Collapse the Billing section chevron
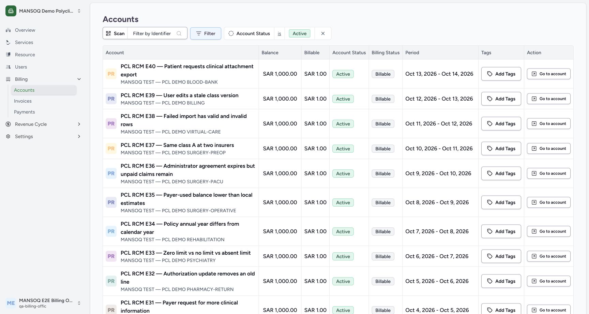This screenshot has width=589, height=314. coord(79,79)
